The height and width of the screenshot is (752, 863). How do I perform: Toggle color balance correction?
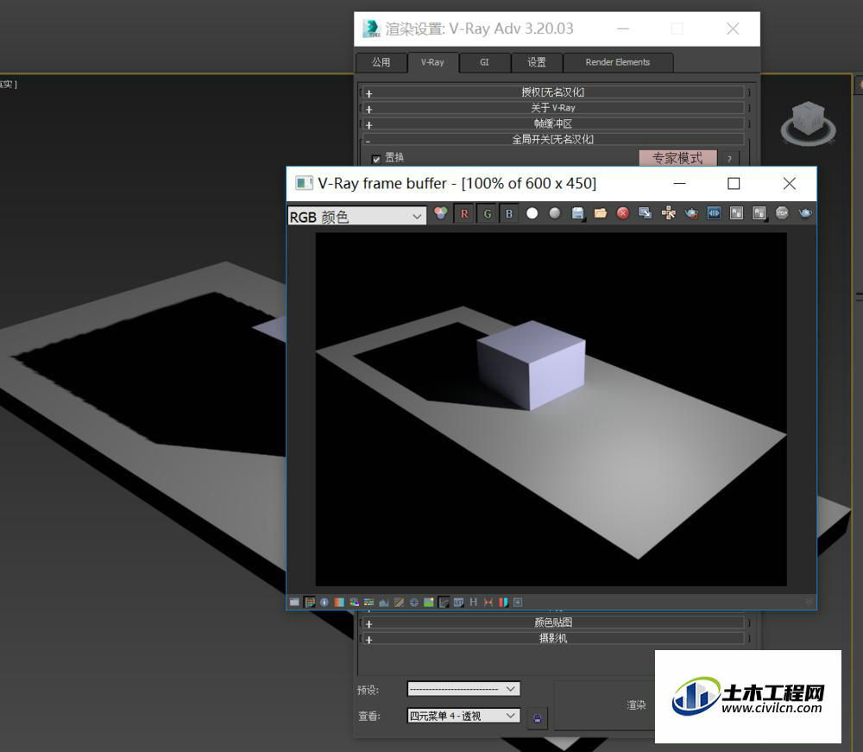369,603
